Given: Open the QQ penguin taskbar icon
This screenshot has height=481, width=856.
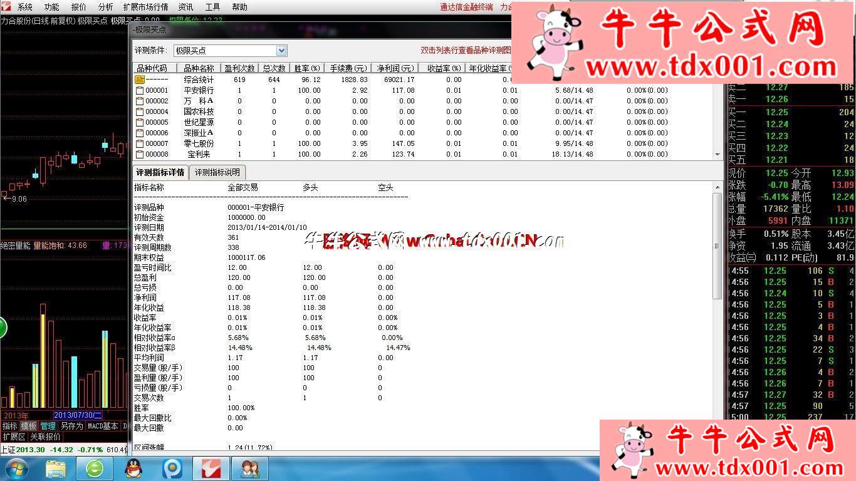Looking at the screenshot, I should [133, 468].
